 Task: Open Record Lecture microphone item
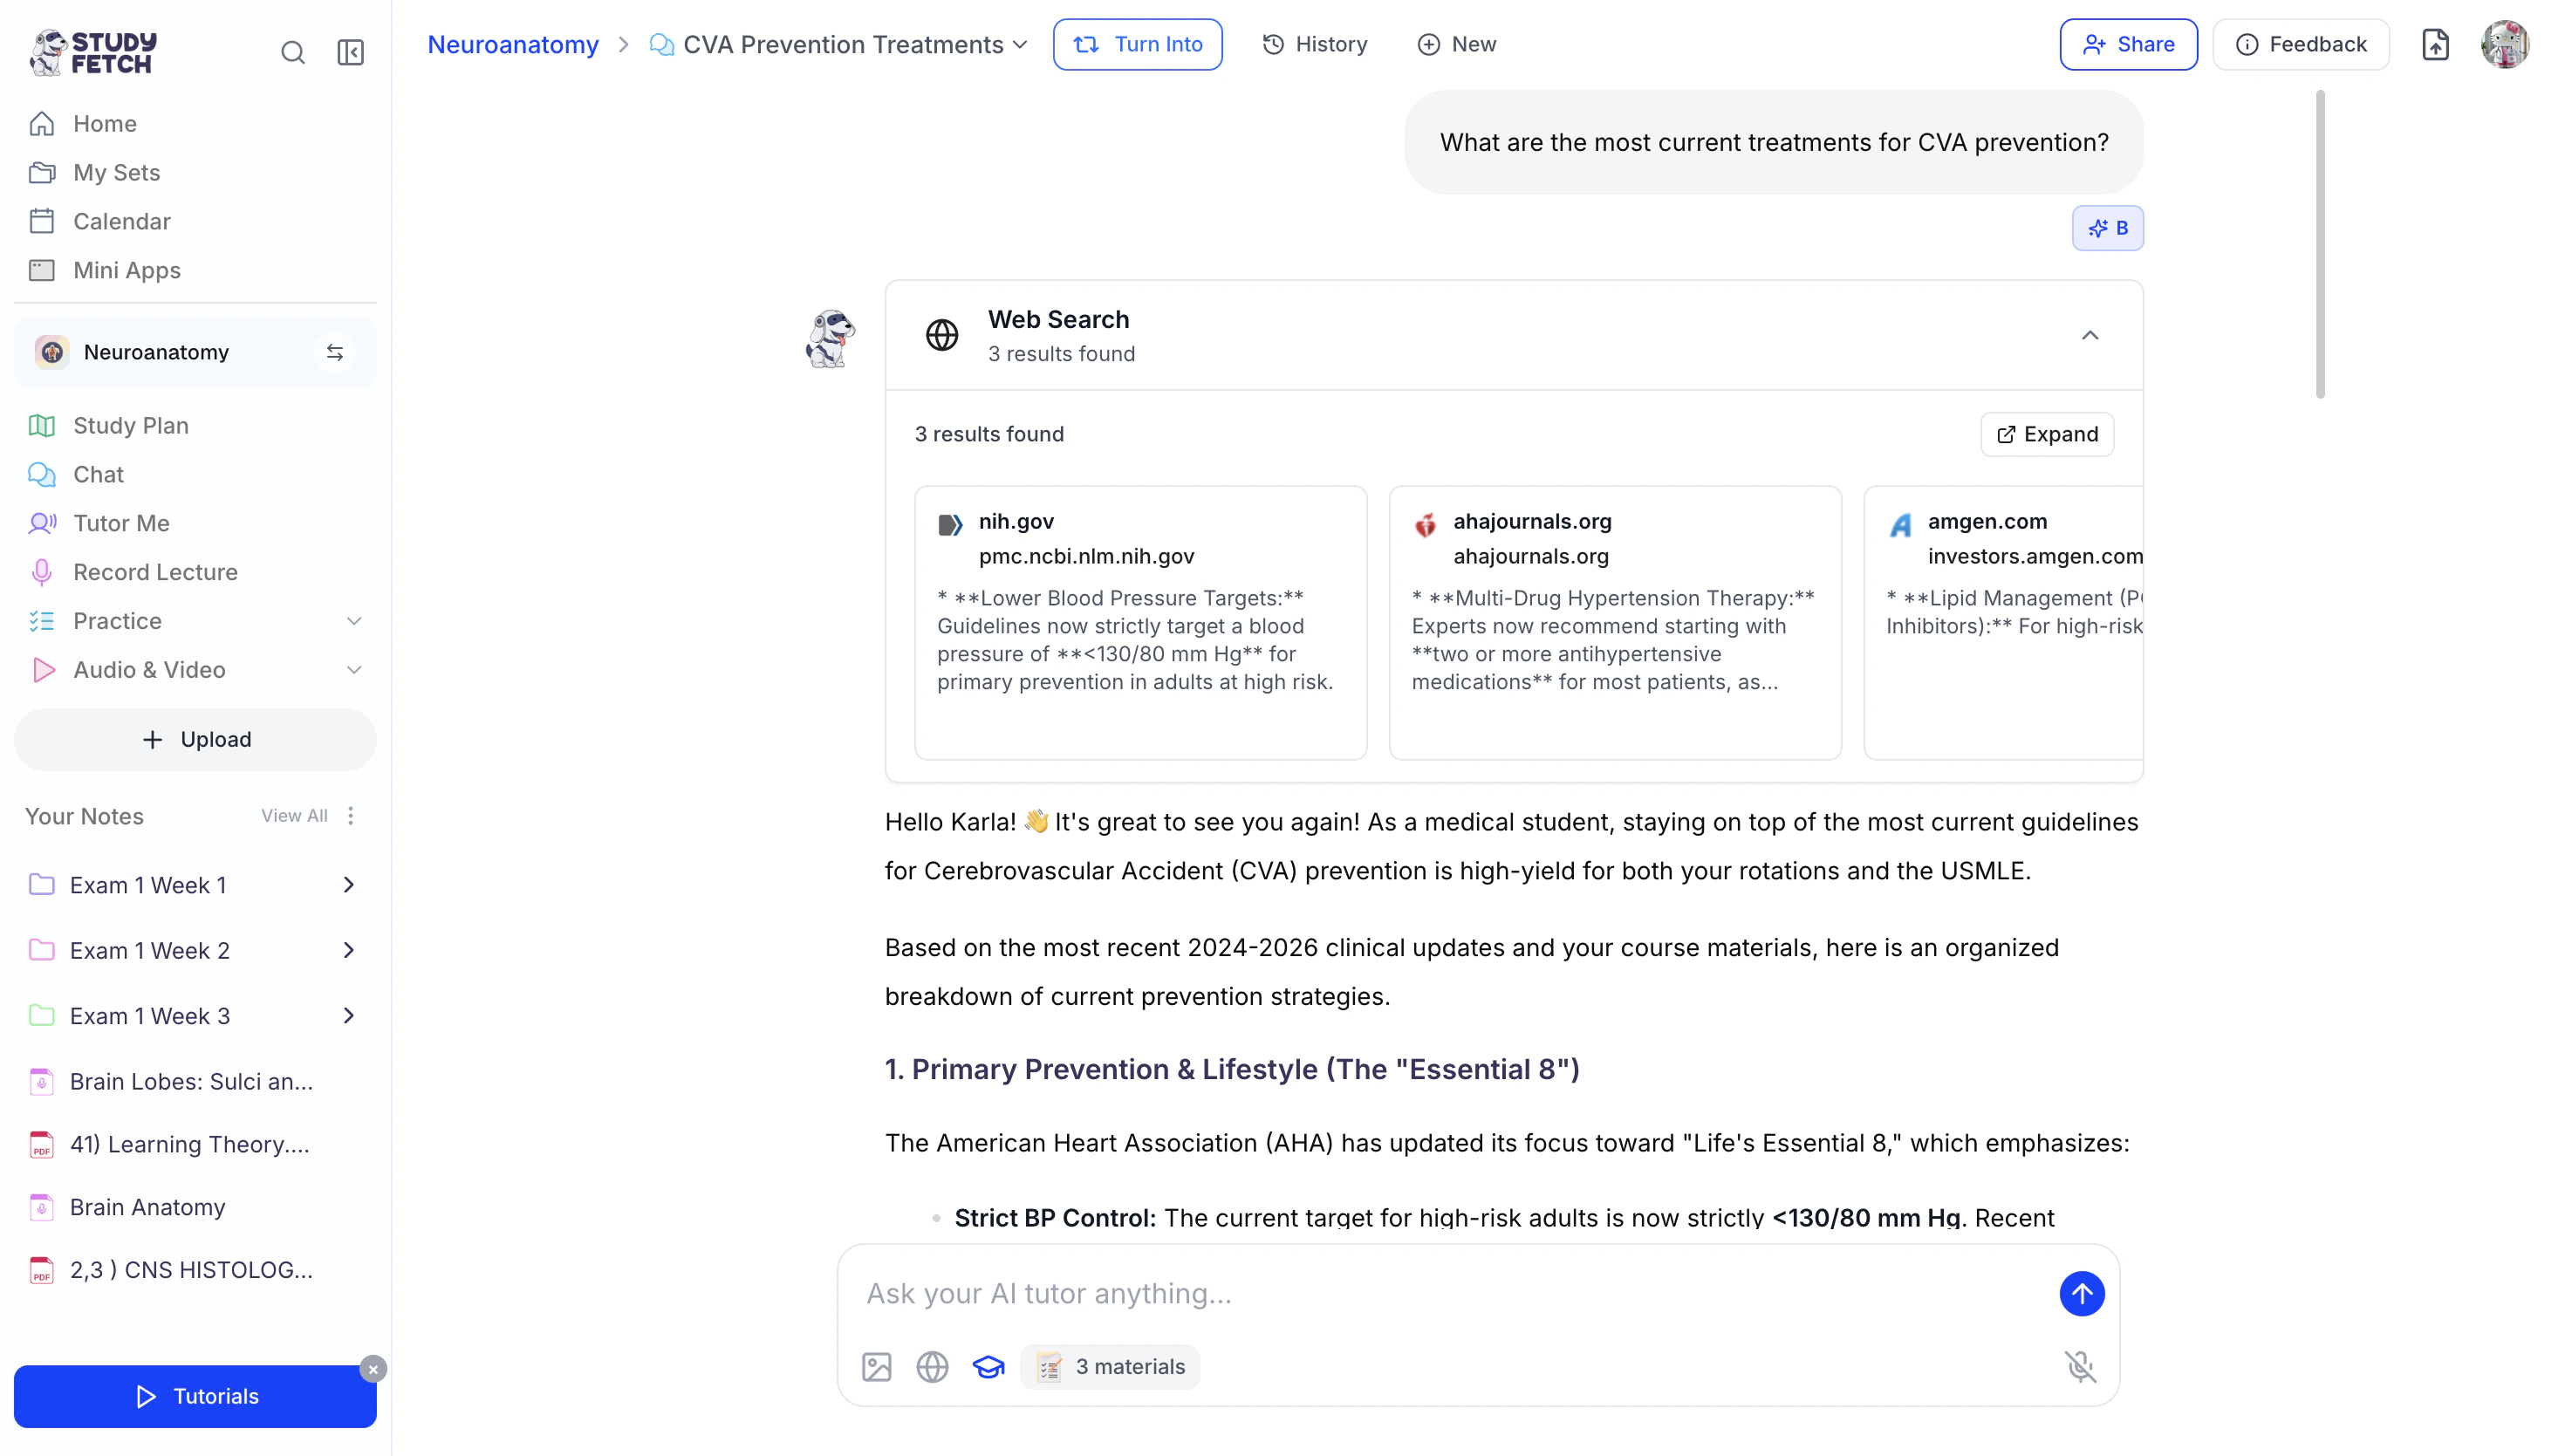click(x=155, y=572)
